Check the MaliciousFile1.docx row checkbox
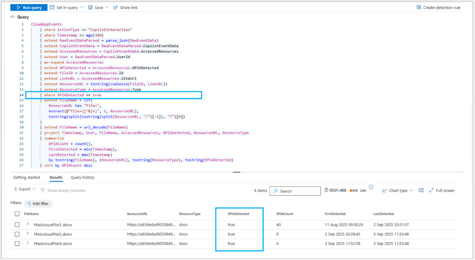The height and width of the screenshot is (260, 475). pyautogui.click(x=17, y=225)
